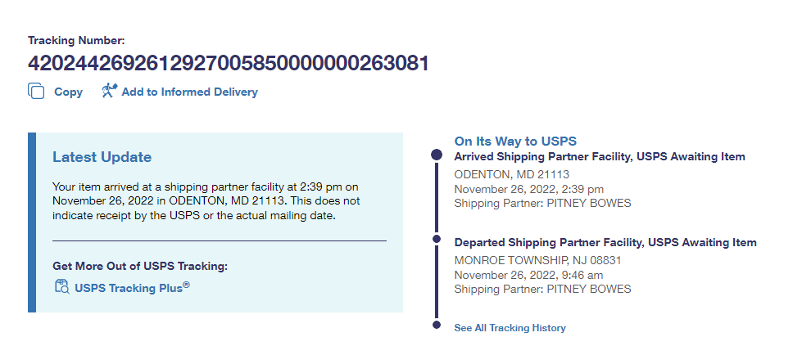Click the 'Tracking Number:' label
The height and width of the screenshot is (364, 802).
click(x=76, y=40)
